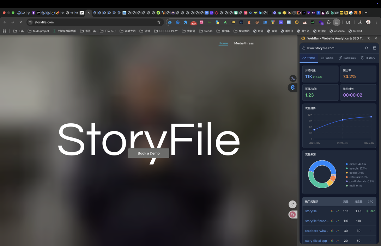Toggle the referrals: 6.9% legend item

click(x=357, y=177)
